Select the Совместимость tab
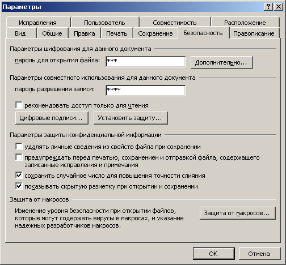Image resolution: width=286 pixels, height=265 pixels. [x=175, y=23]
